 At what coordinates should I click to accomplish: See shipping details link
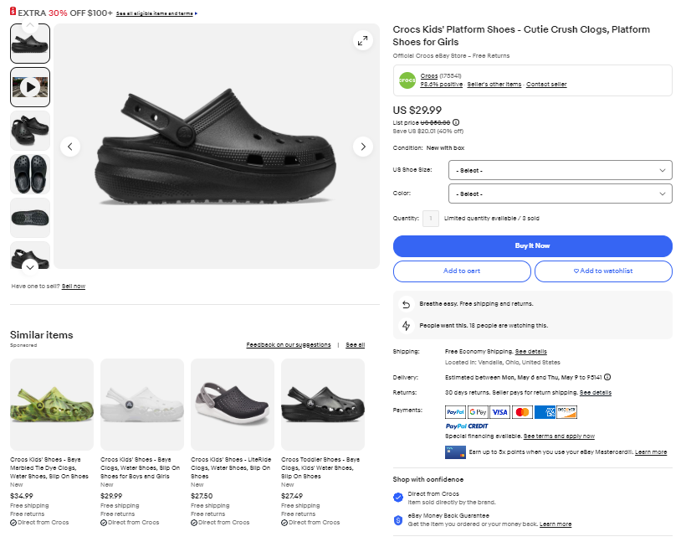click(530, 351)
